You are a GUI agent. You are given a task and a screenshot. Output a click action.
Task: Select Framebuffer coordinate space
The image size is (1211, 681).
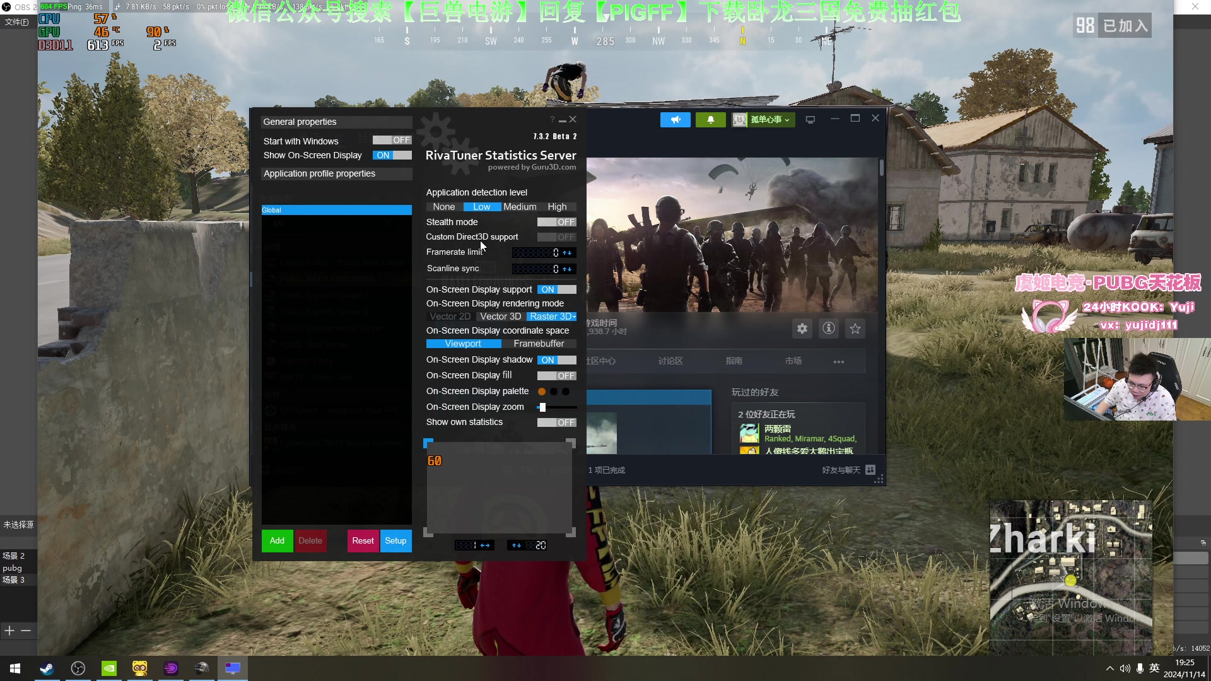click(x=539, y=344)
